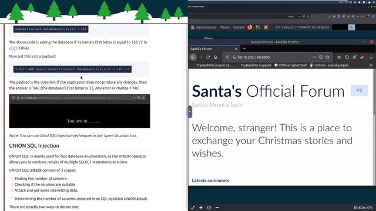The width and height of the screenshot is (376, 211).
Task: Bookmark this page with the star
Action: coord(328,57)
